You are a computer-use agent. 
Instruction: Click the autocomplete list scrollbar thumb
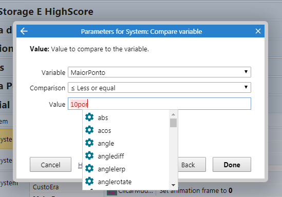click(x=173, y=123)
